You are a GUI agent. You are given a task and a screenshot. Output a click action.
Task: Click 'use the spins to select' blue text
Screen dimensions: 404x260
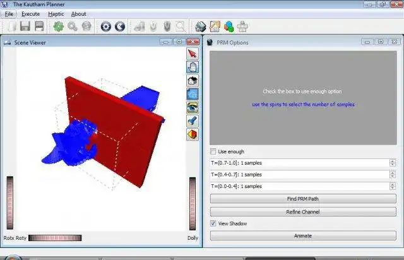[303, 104]
